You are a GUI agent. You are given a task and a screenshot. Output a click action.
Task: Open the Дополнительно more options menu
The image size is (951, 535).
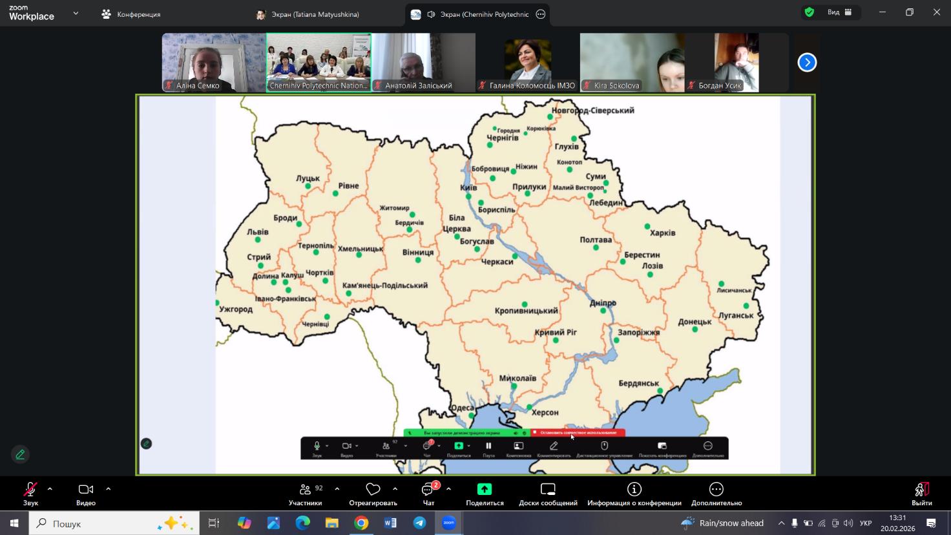pos(716,494)
